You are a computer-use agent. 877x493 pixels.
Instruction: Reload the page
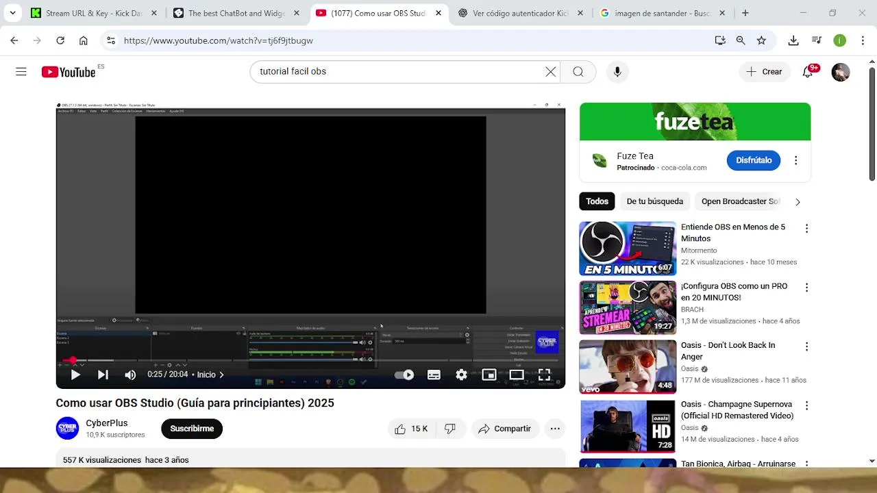(60, 41)
